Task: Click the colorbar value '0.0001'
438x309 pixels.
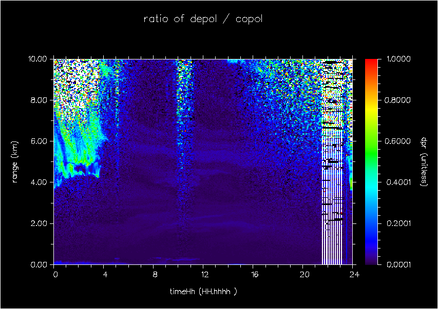Action: coord(398,264)
